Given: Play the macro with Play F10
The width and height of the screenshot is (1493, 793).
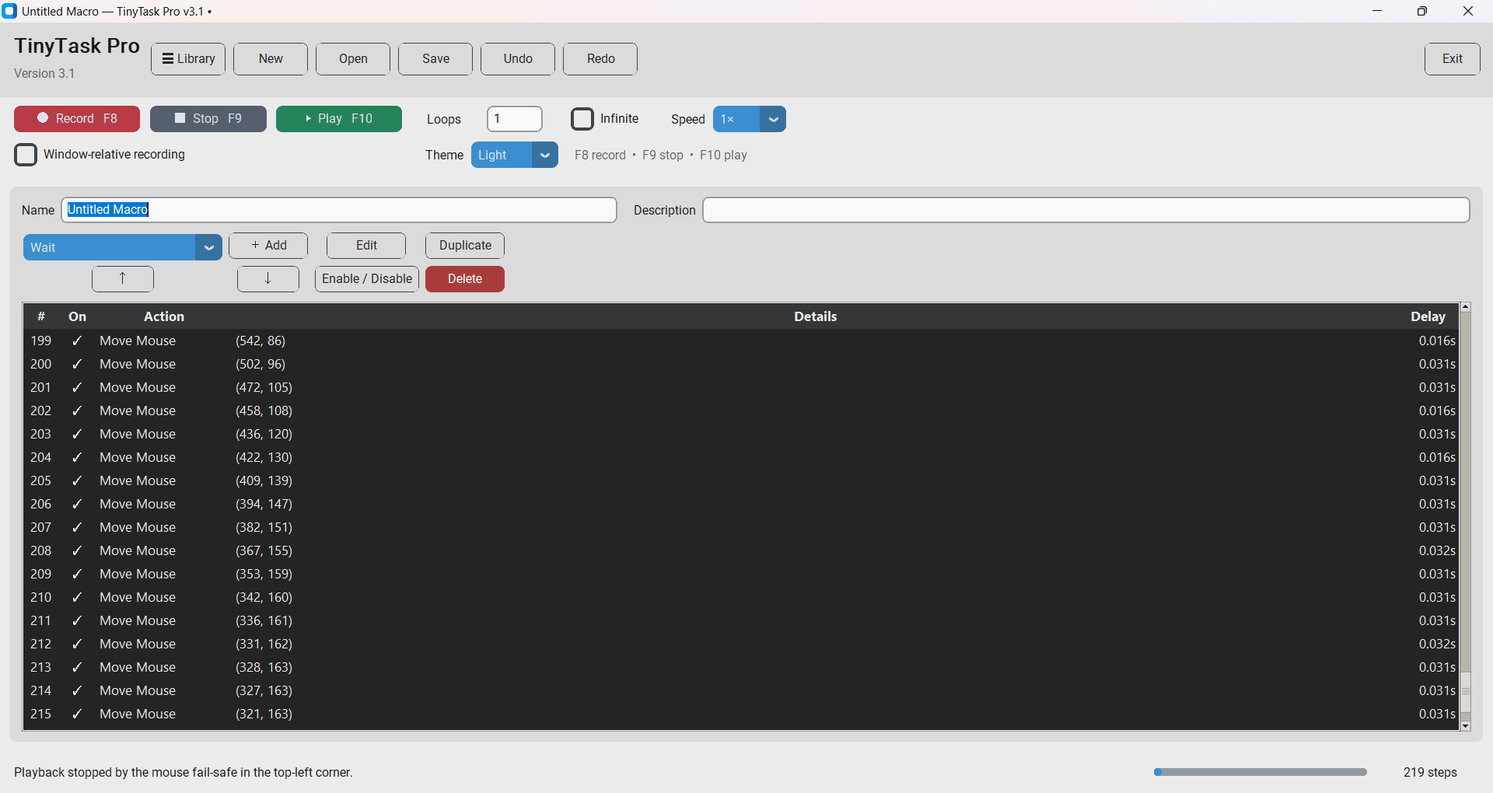Looking at the screenshot, I should coord(339,119).
